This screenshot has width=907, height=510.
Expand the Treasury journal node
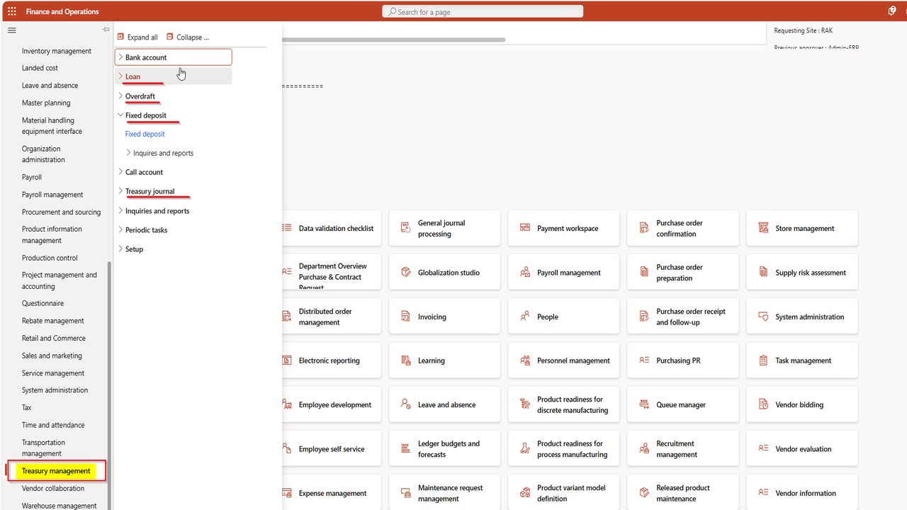[120, 191]
